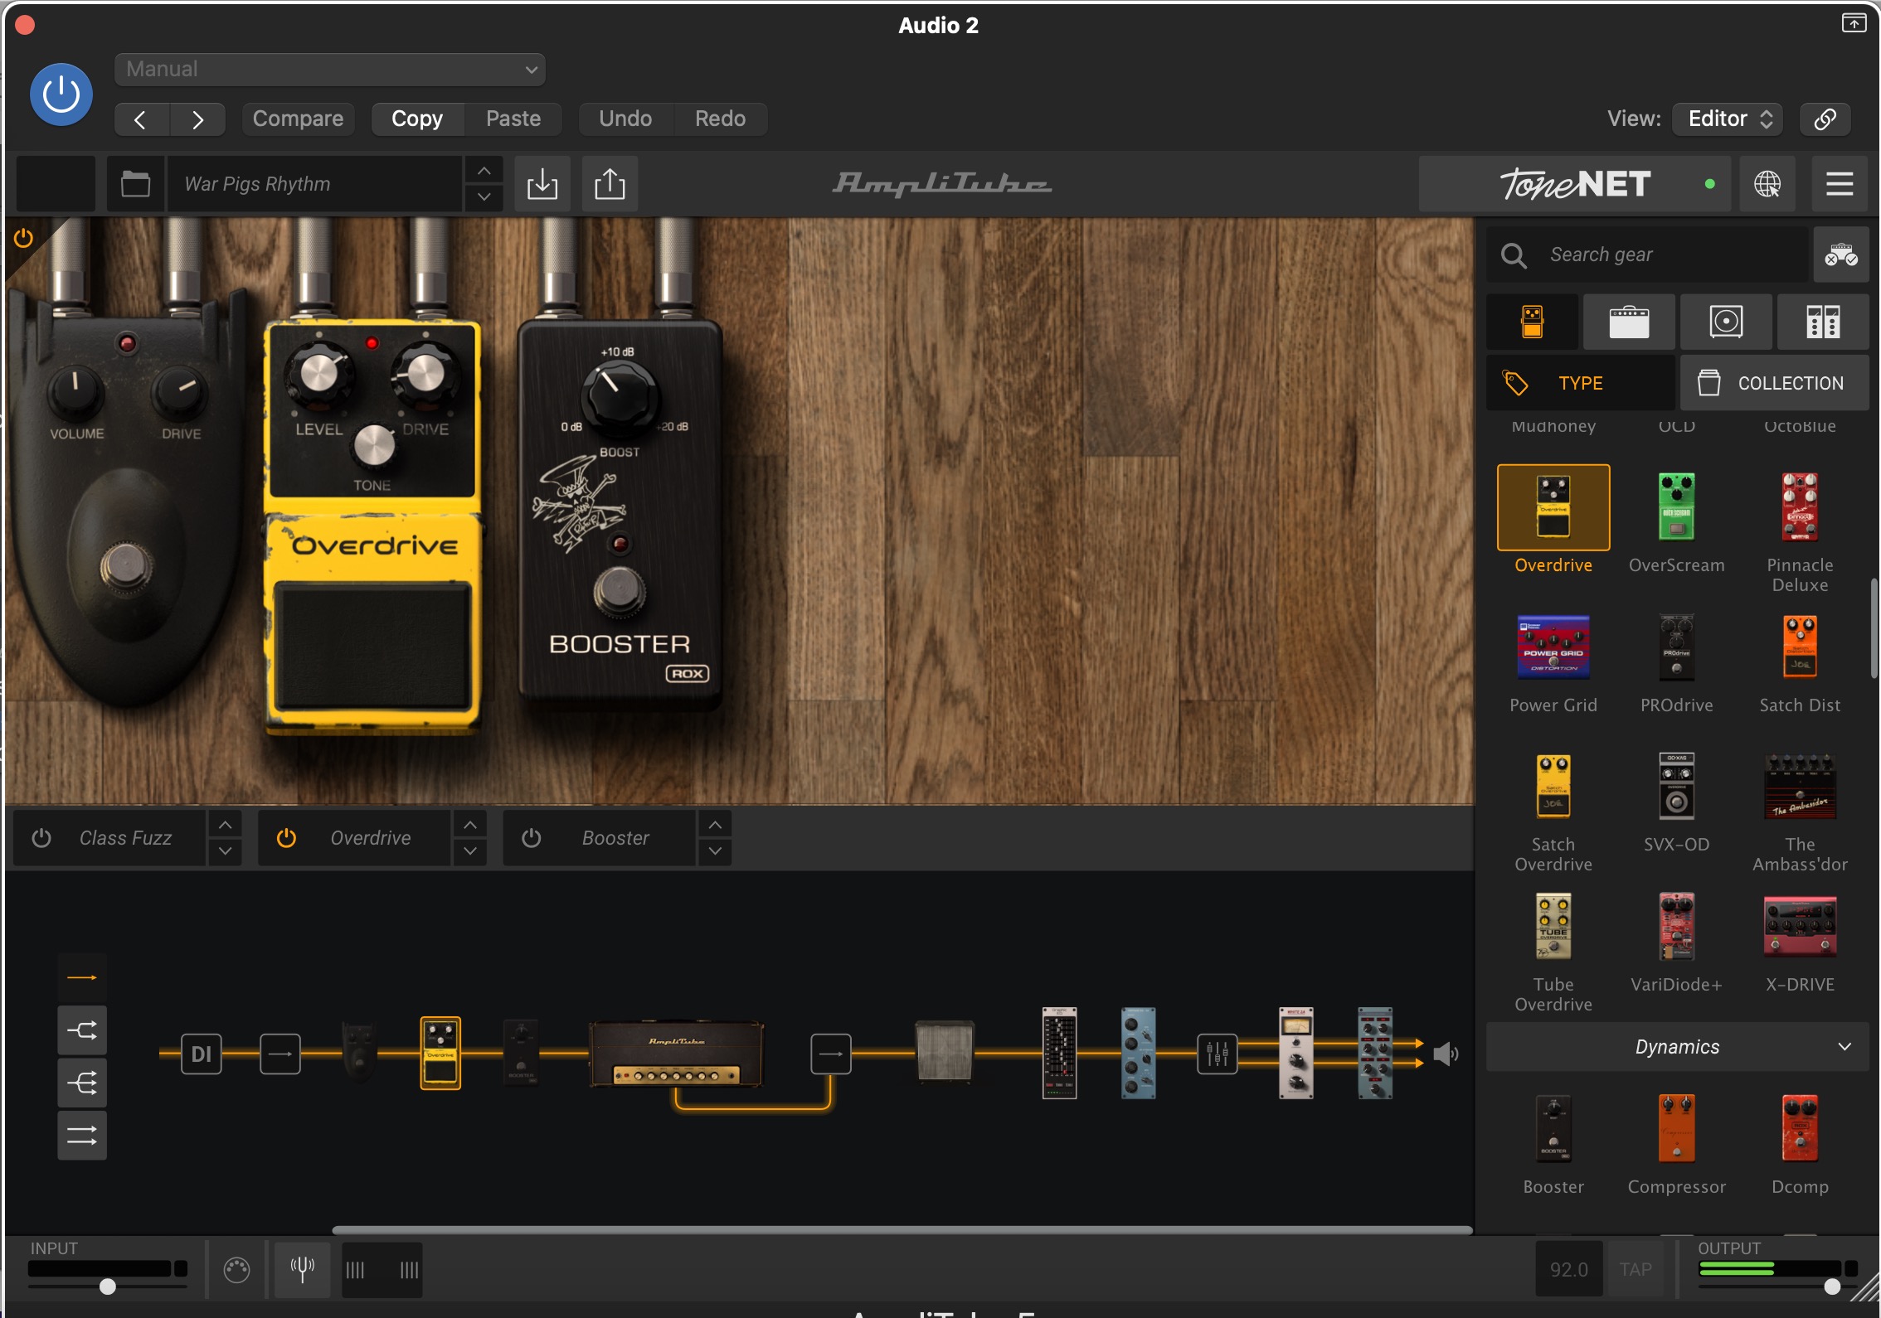The image size is (1881, 1318).
Task: Toggle the plugin power button
Action: (x=61, y=94)
